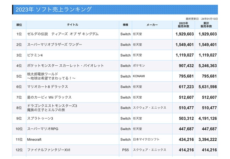Select title ピクミン4
This screenshot has height=159, width=230.
click(35, 55)
